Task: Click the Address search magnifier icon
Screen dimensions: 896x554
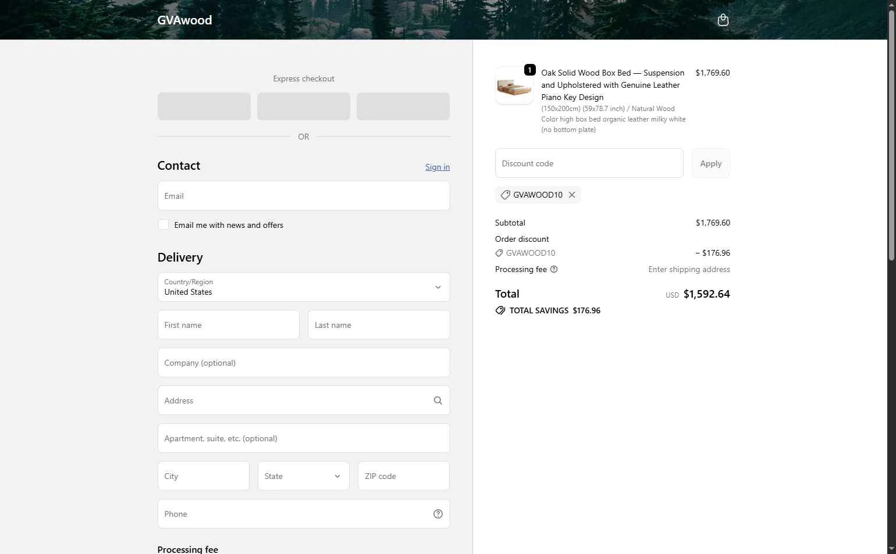Action: (x=438, y=401)
